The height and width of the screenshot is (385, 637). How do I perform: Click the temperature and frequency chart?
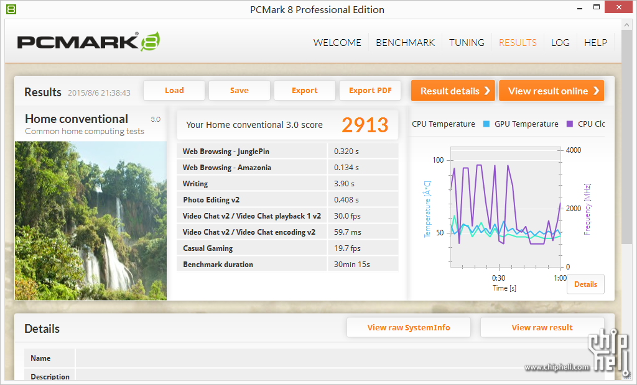pyautogui.click(x=506, y=207)
